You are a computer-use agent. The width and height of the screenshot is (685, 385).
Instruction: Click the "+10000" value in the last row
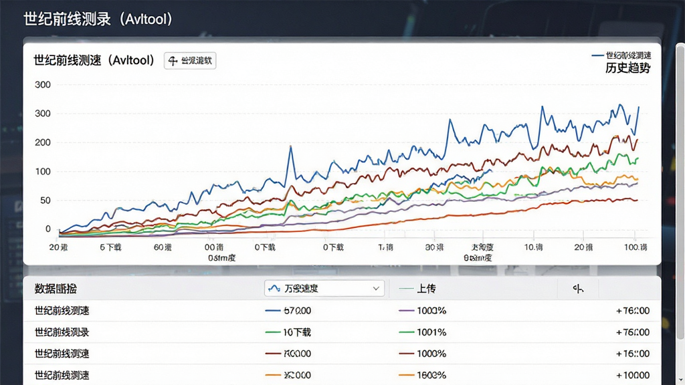633,375
